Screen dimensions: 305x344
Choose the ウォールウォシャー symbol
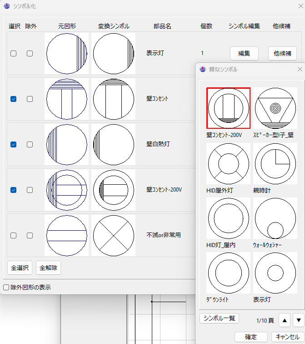pyautogui.click(x=275, y=218)
